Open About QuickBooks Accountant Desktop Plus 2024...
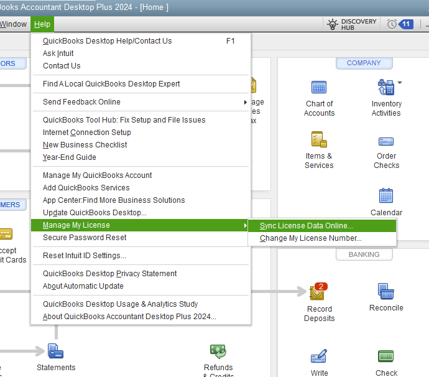Screen dimensions: 429x377 141,317
